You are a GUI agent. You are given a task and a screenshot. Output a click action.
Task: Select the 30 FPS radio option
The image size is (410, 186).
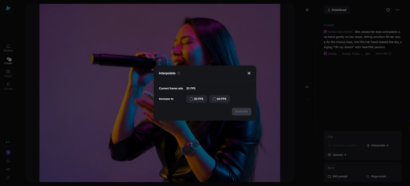(196, 99)
